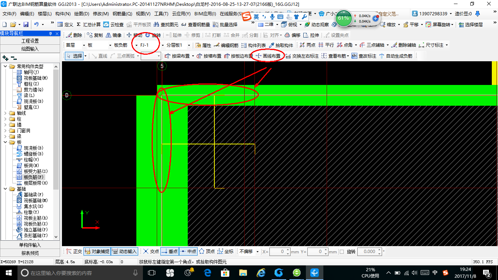The image size is (498, 280).
Task: Click 偏移 offset tool
Action: (x=292, y=35)
